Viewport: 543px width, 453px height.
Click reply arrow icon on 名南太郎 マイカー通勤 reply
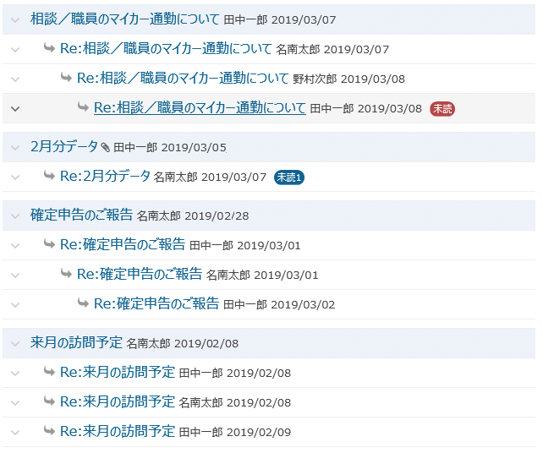[x=49, y=47]
